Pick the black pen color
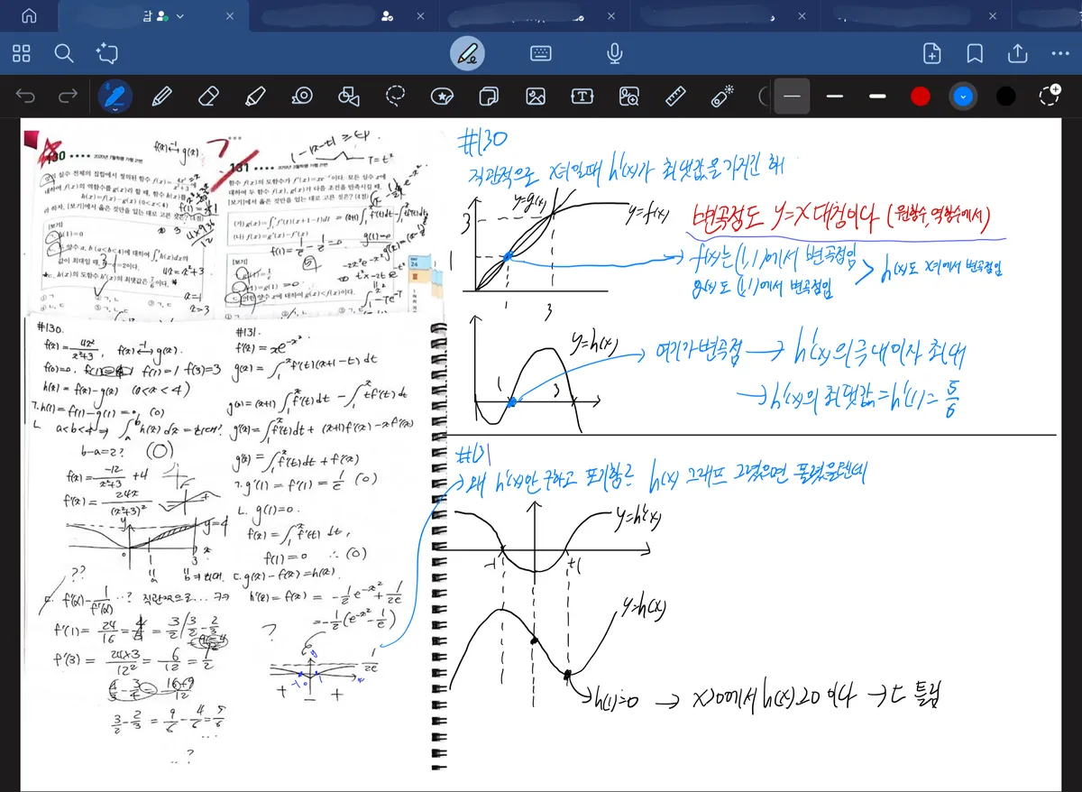The image size is (1082, 792). click(x=1006, y=96)
